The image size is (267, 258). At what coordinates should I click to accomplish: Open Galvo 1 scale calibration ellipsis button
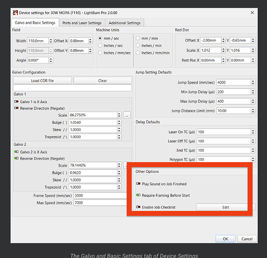click(x=127, y=115)
